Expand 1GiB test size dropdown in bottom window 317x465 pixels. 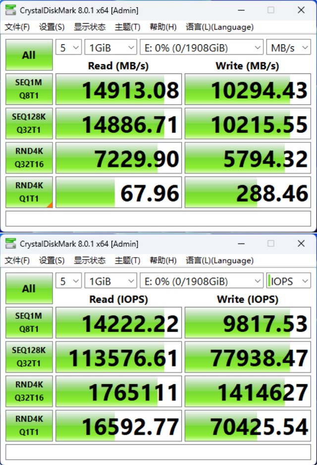coord(110,281)
